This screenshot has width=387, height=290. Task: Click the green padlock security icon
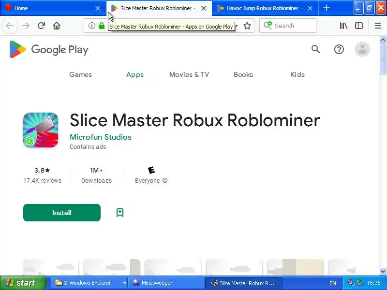[x=102, y=26]
